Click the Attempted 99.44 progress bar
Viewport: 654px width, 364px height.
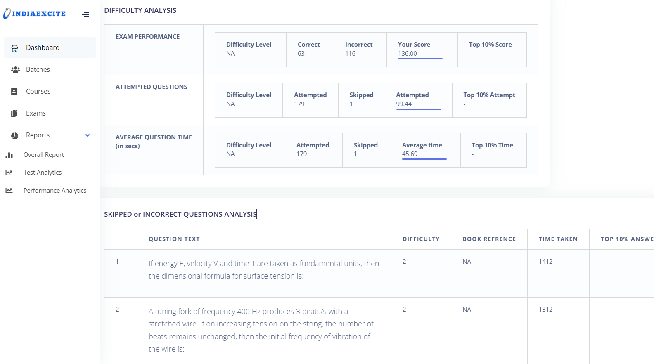coord(418,109)
